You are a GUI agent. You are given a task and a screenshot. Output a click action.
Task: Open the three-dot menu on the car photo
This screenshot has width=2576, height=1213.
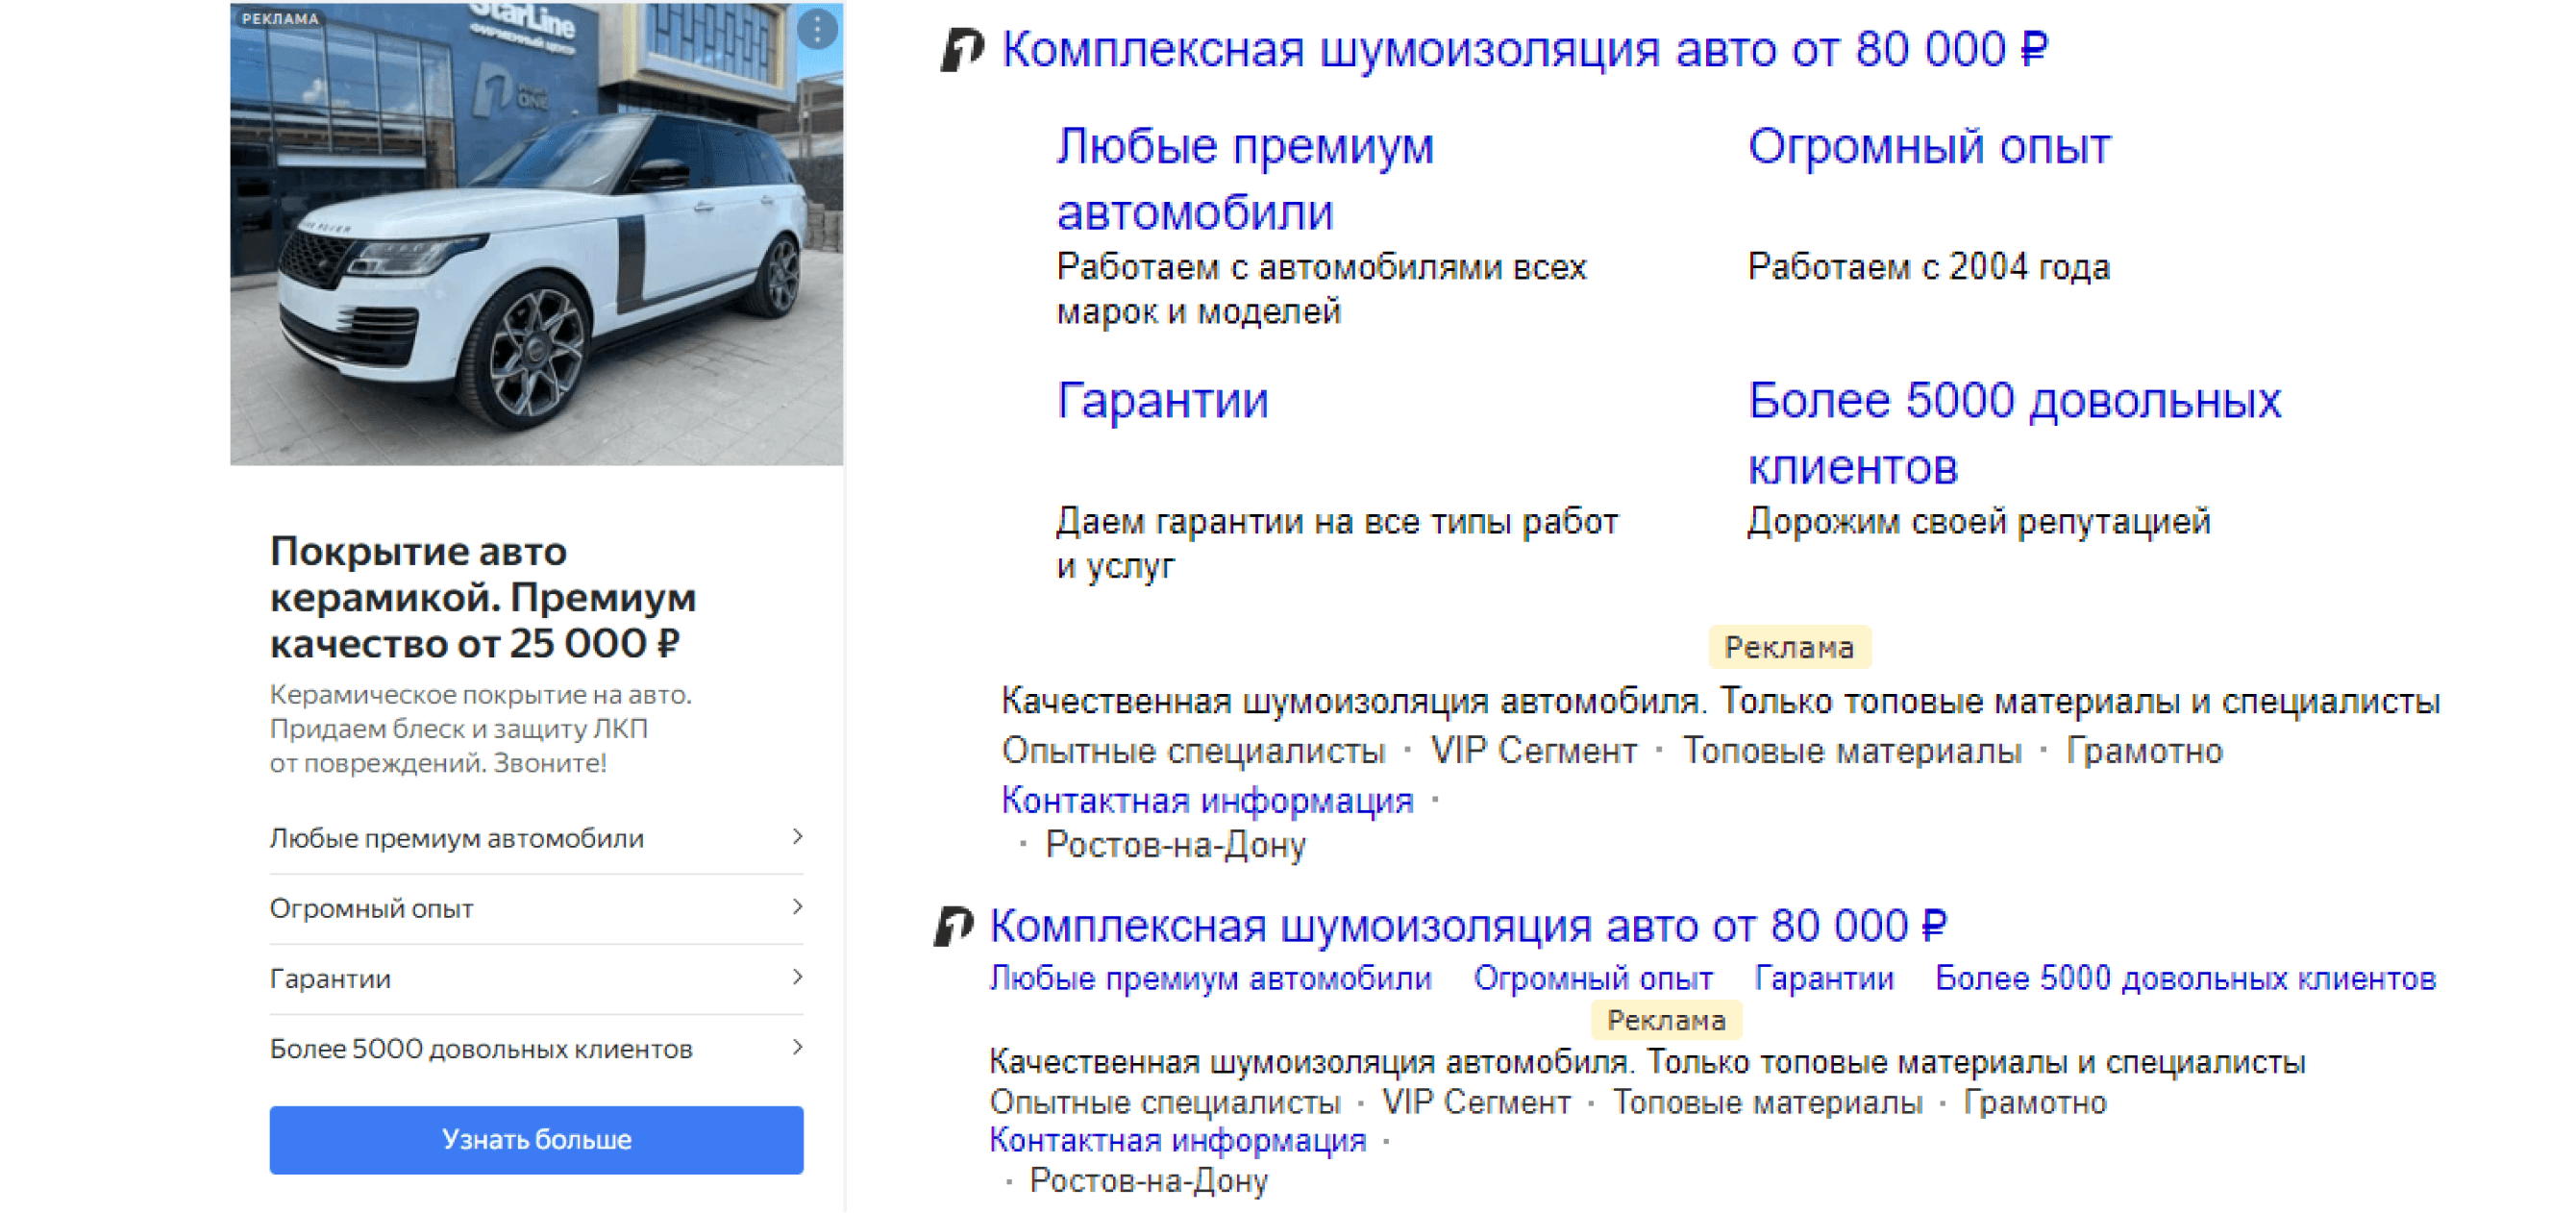pos(817,30)
